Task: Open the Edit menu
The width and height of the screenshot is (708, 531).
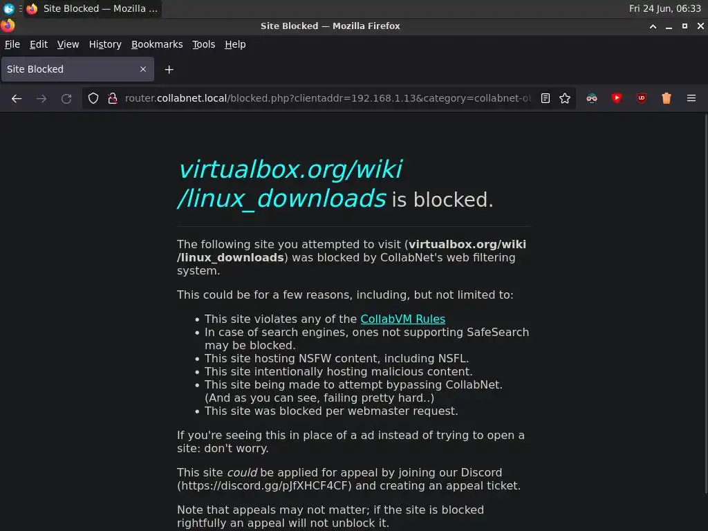Action: [39, 44]
